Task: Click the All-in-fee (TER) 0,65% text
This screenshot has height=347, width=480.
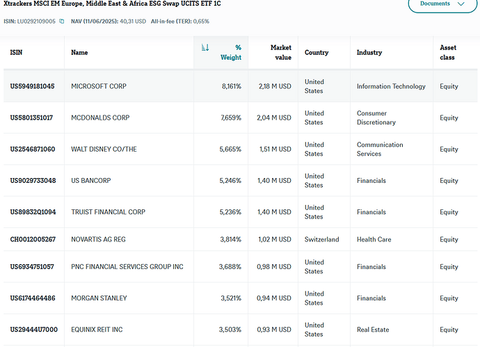Action: pyautogui.click(x=179, y=22)
